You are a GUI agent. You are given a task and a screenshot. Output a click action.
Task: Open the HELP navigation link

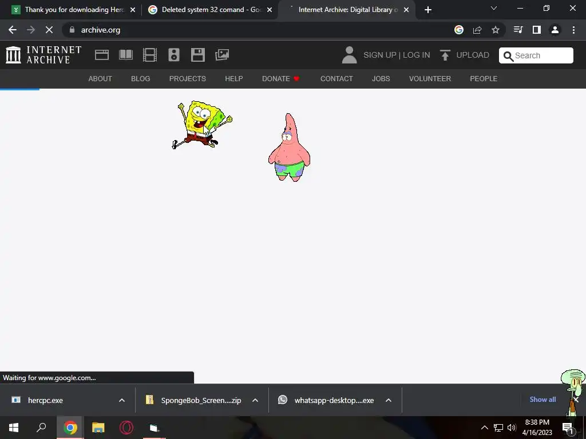click(x=234, y=79)
